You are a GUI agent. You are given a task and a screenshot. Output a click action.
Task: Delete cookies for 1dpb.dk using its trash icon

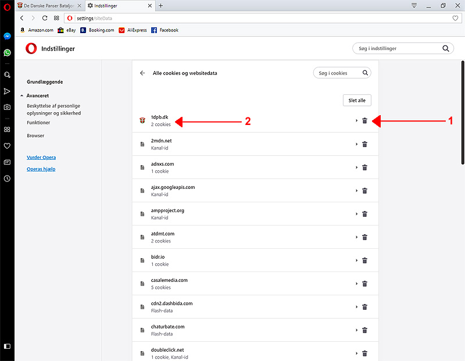365,121
